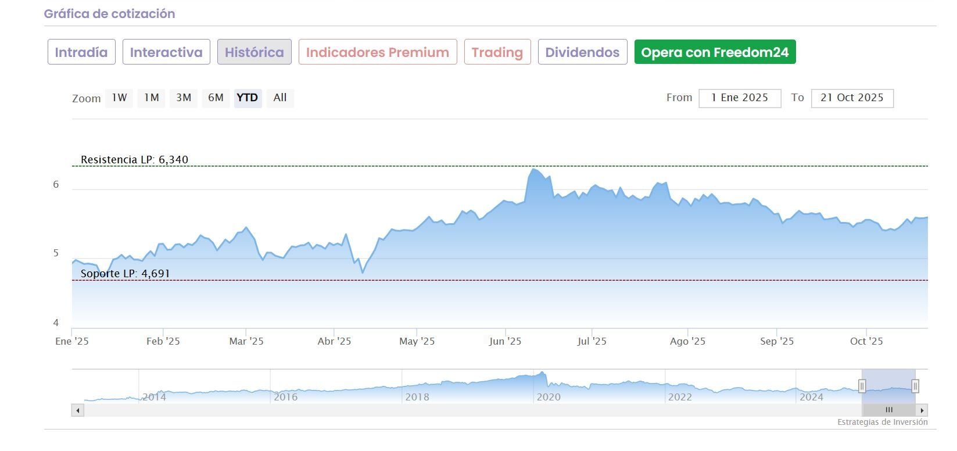Click the navigator left scroll arrow
Image resolution: width=957 pixels, height=451 pixels.
[77, 410]
